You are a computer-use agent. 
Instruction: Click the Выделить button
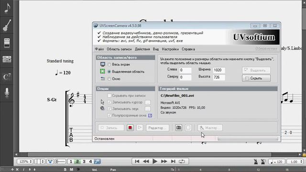pyautogui.click(x=256, y=70)
